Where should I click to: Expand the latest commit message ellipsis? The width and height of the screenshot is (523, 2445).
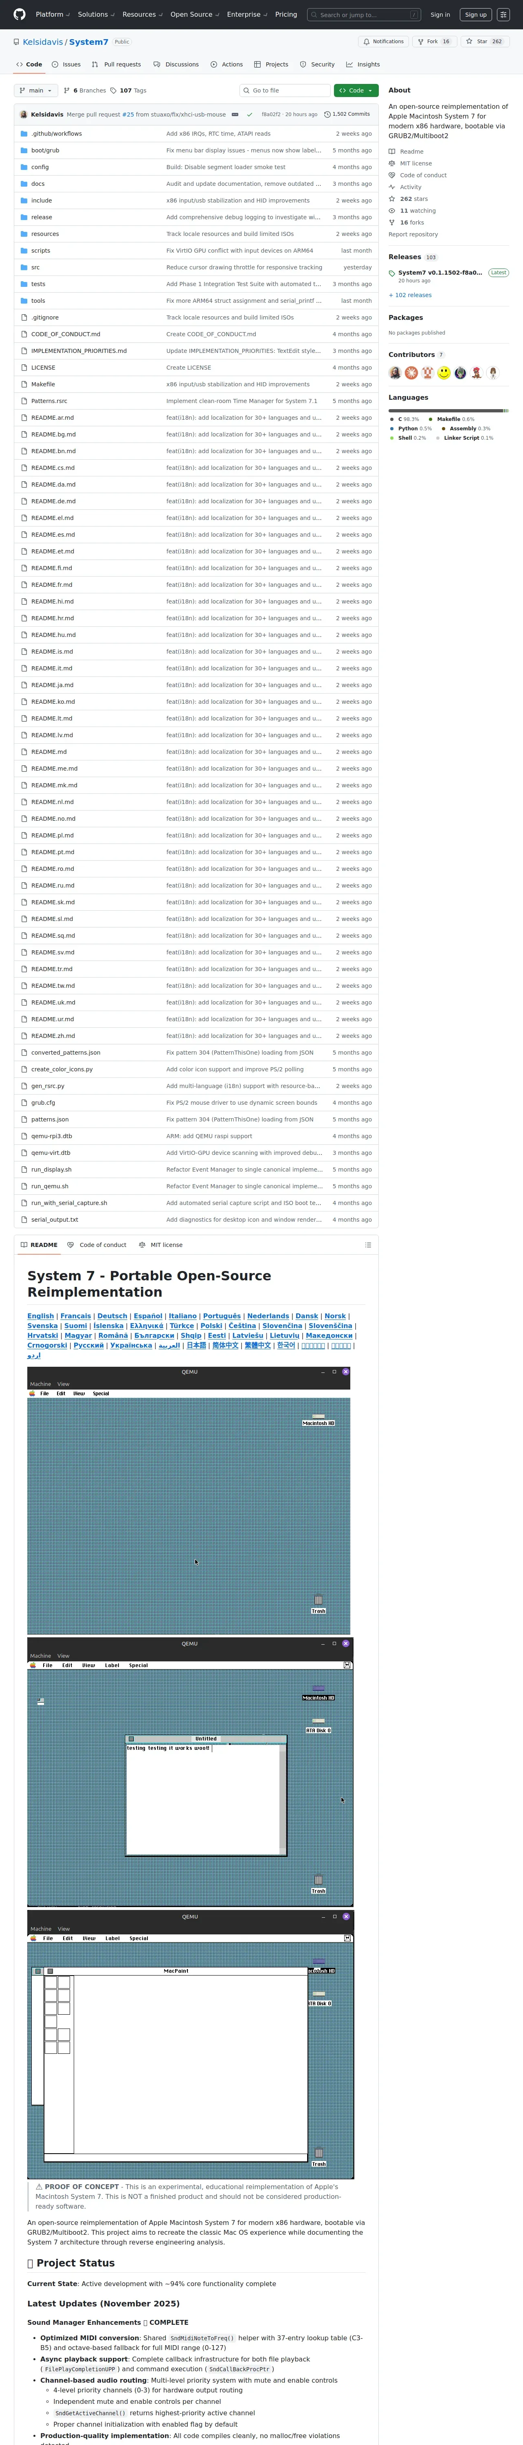(x=235, y=114)
